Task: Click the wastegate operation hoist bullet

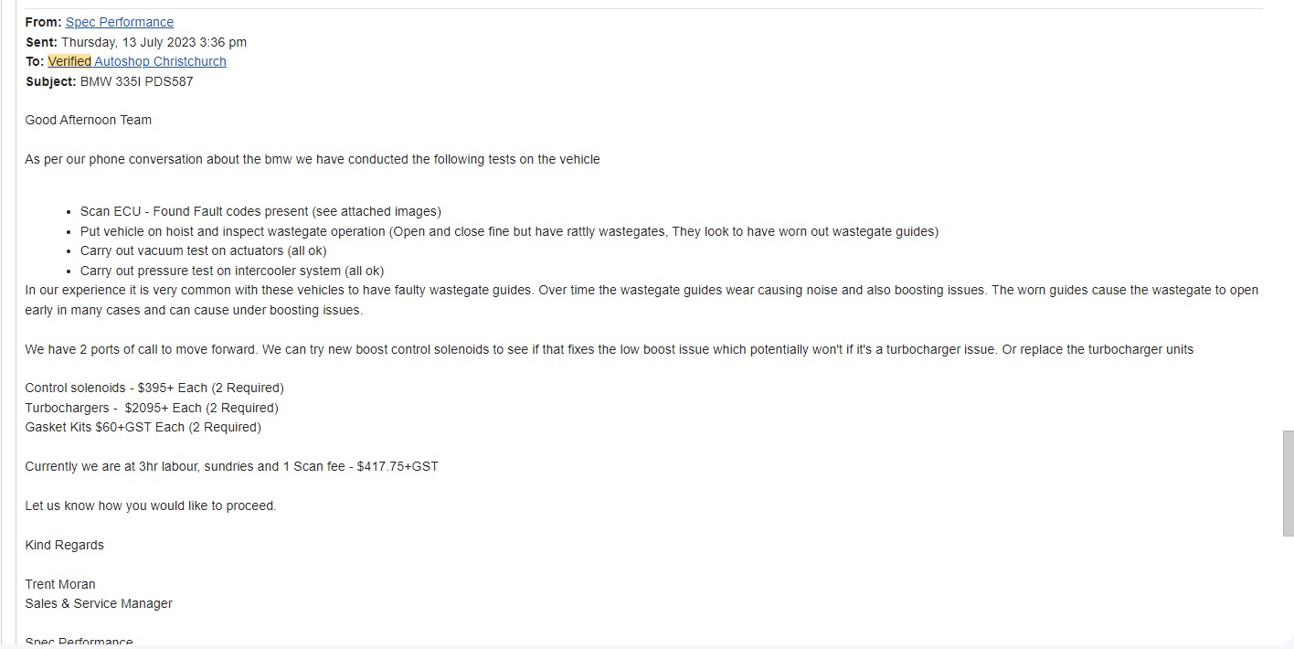Action: coord(509,231)
